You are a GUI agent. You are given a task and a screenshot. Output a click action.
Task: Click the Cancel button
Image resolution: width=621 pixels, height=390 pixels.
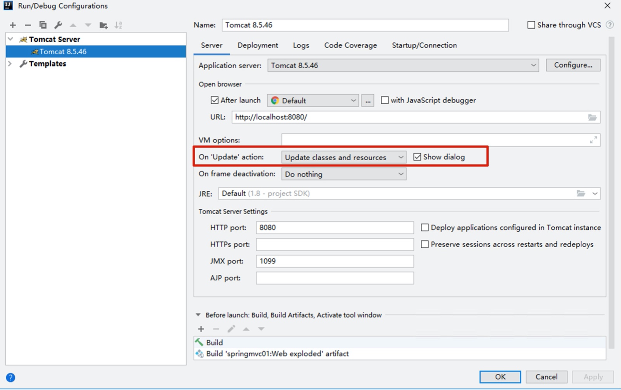click(546, 377)
